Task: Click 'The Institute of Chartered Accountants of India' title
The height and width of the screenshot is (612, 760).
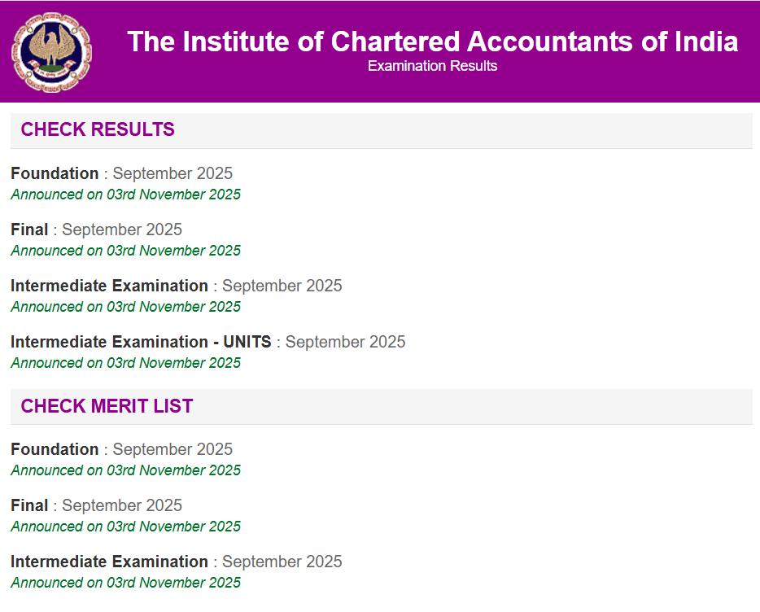Action: tap(432, 42)
